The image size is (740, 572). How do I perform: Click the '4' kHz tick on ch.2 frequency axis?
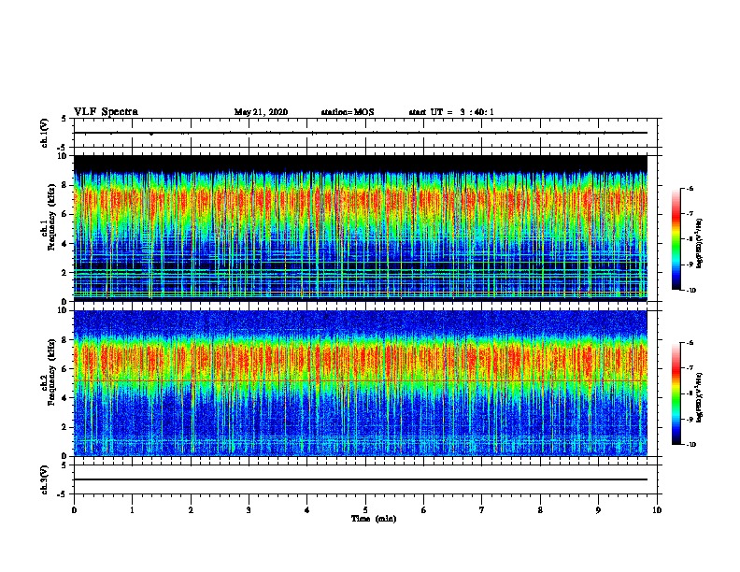tap(64, 398)
